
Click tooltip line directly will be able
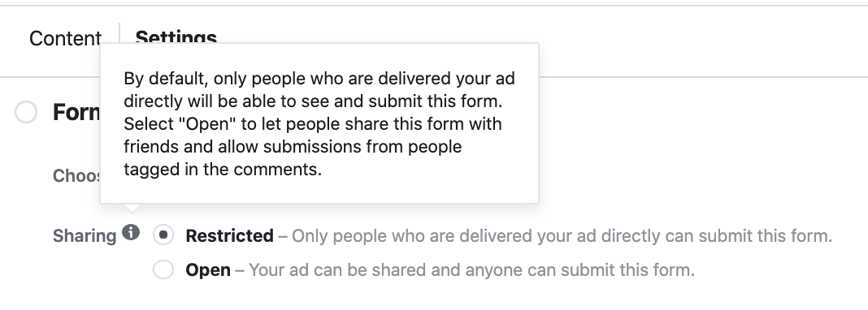[x=313, y=101]
